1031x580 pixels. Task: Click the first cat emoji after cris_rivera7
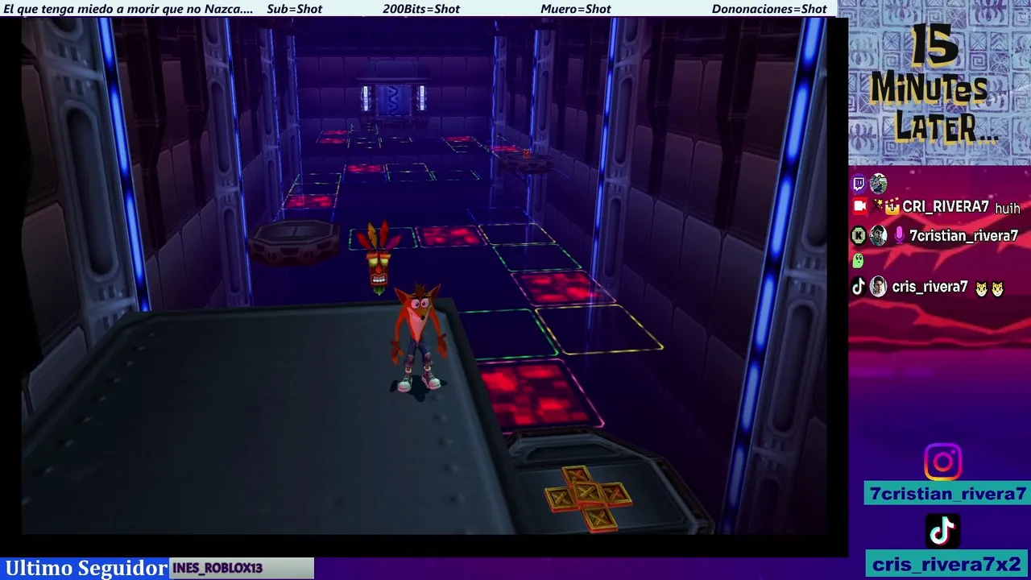point(981,288)
